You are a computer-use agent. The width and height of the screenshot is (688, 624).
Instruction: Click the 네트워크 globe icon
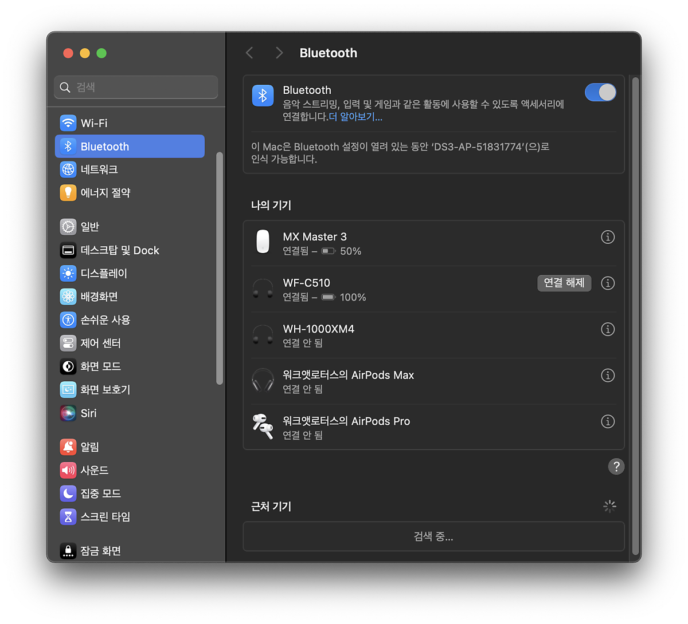point(68,169)
